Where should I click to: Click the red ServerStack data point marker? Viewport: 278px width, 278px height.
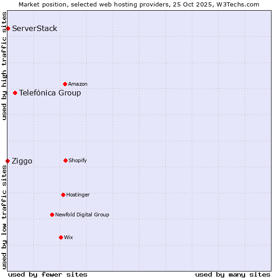coord(8,29)
